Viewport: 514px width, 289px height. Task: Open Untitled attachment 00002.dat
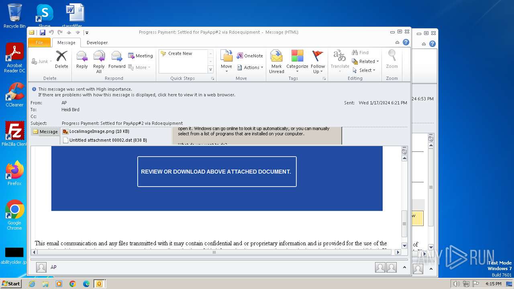click(105, 140)
